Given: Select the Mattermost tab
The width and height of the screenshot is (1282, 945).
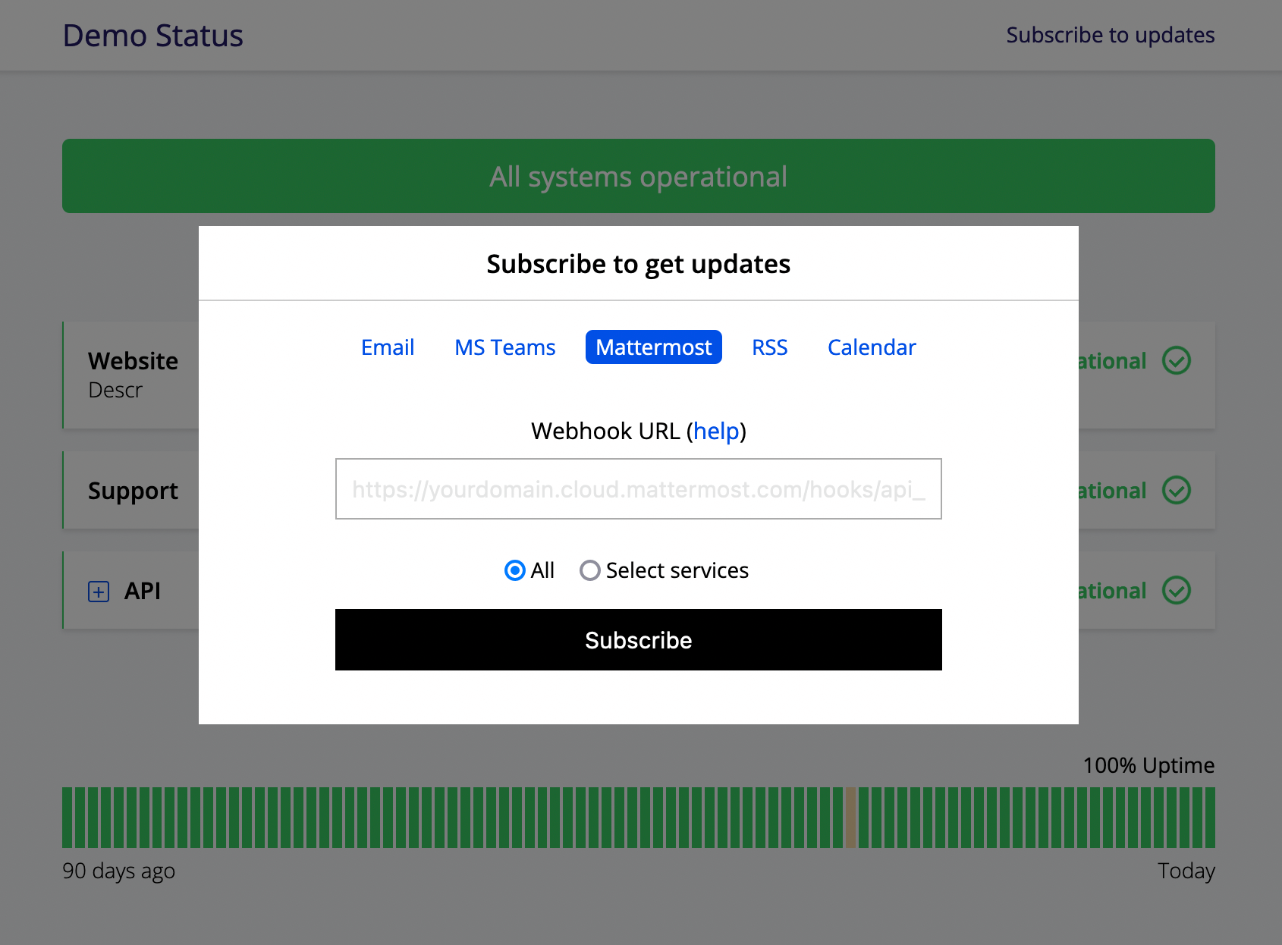Looking at the screenshot, I should (x=654, y=347).
